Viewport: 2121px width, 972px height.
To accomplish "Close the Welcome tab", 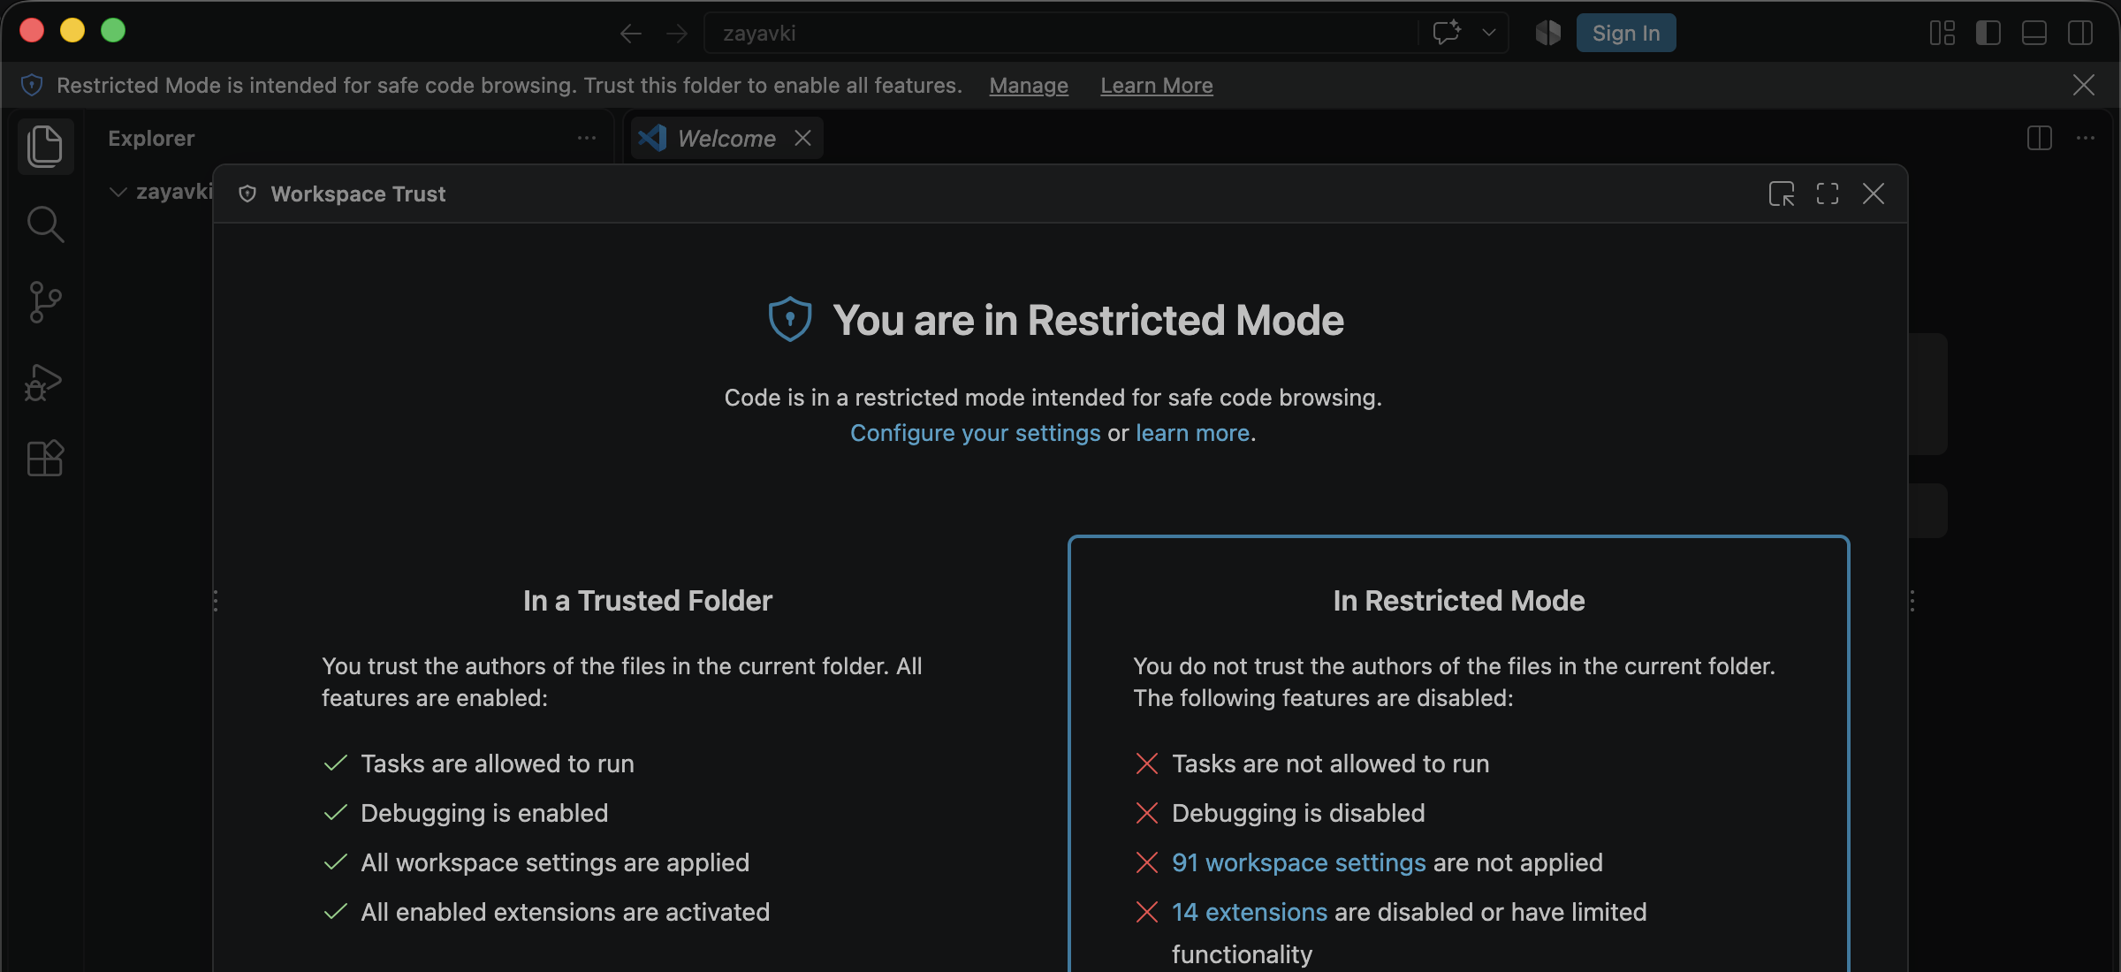I will click(x=802, y=138).
